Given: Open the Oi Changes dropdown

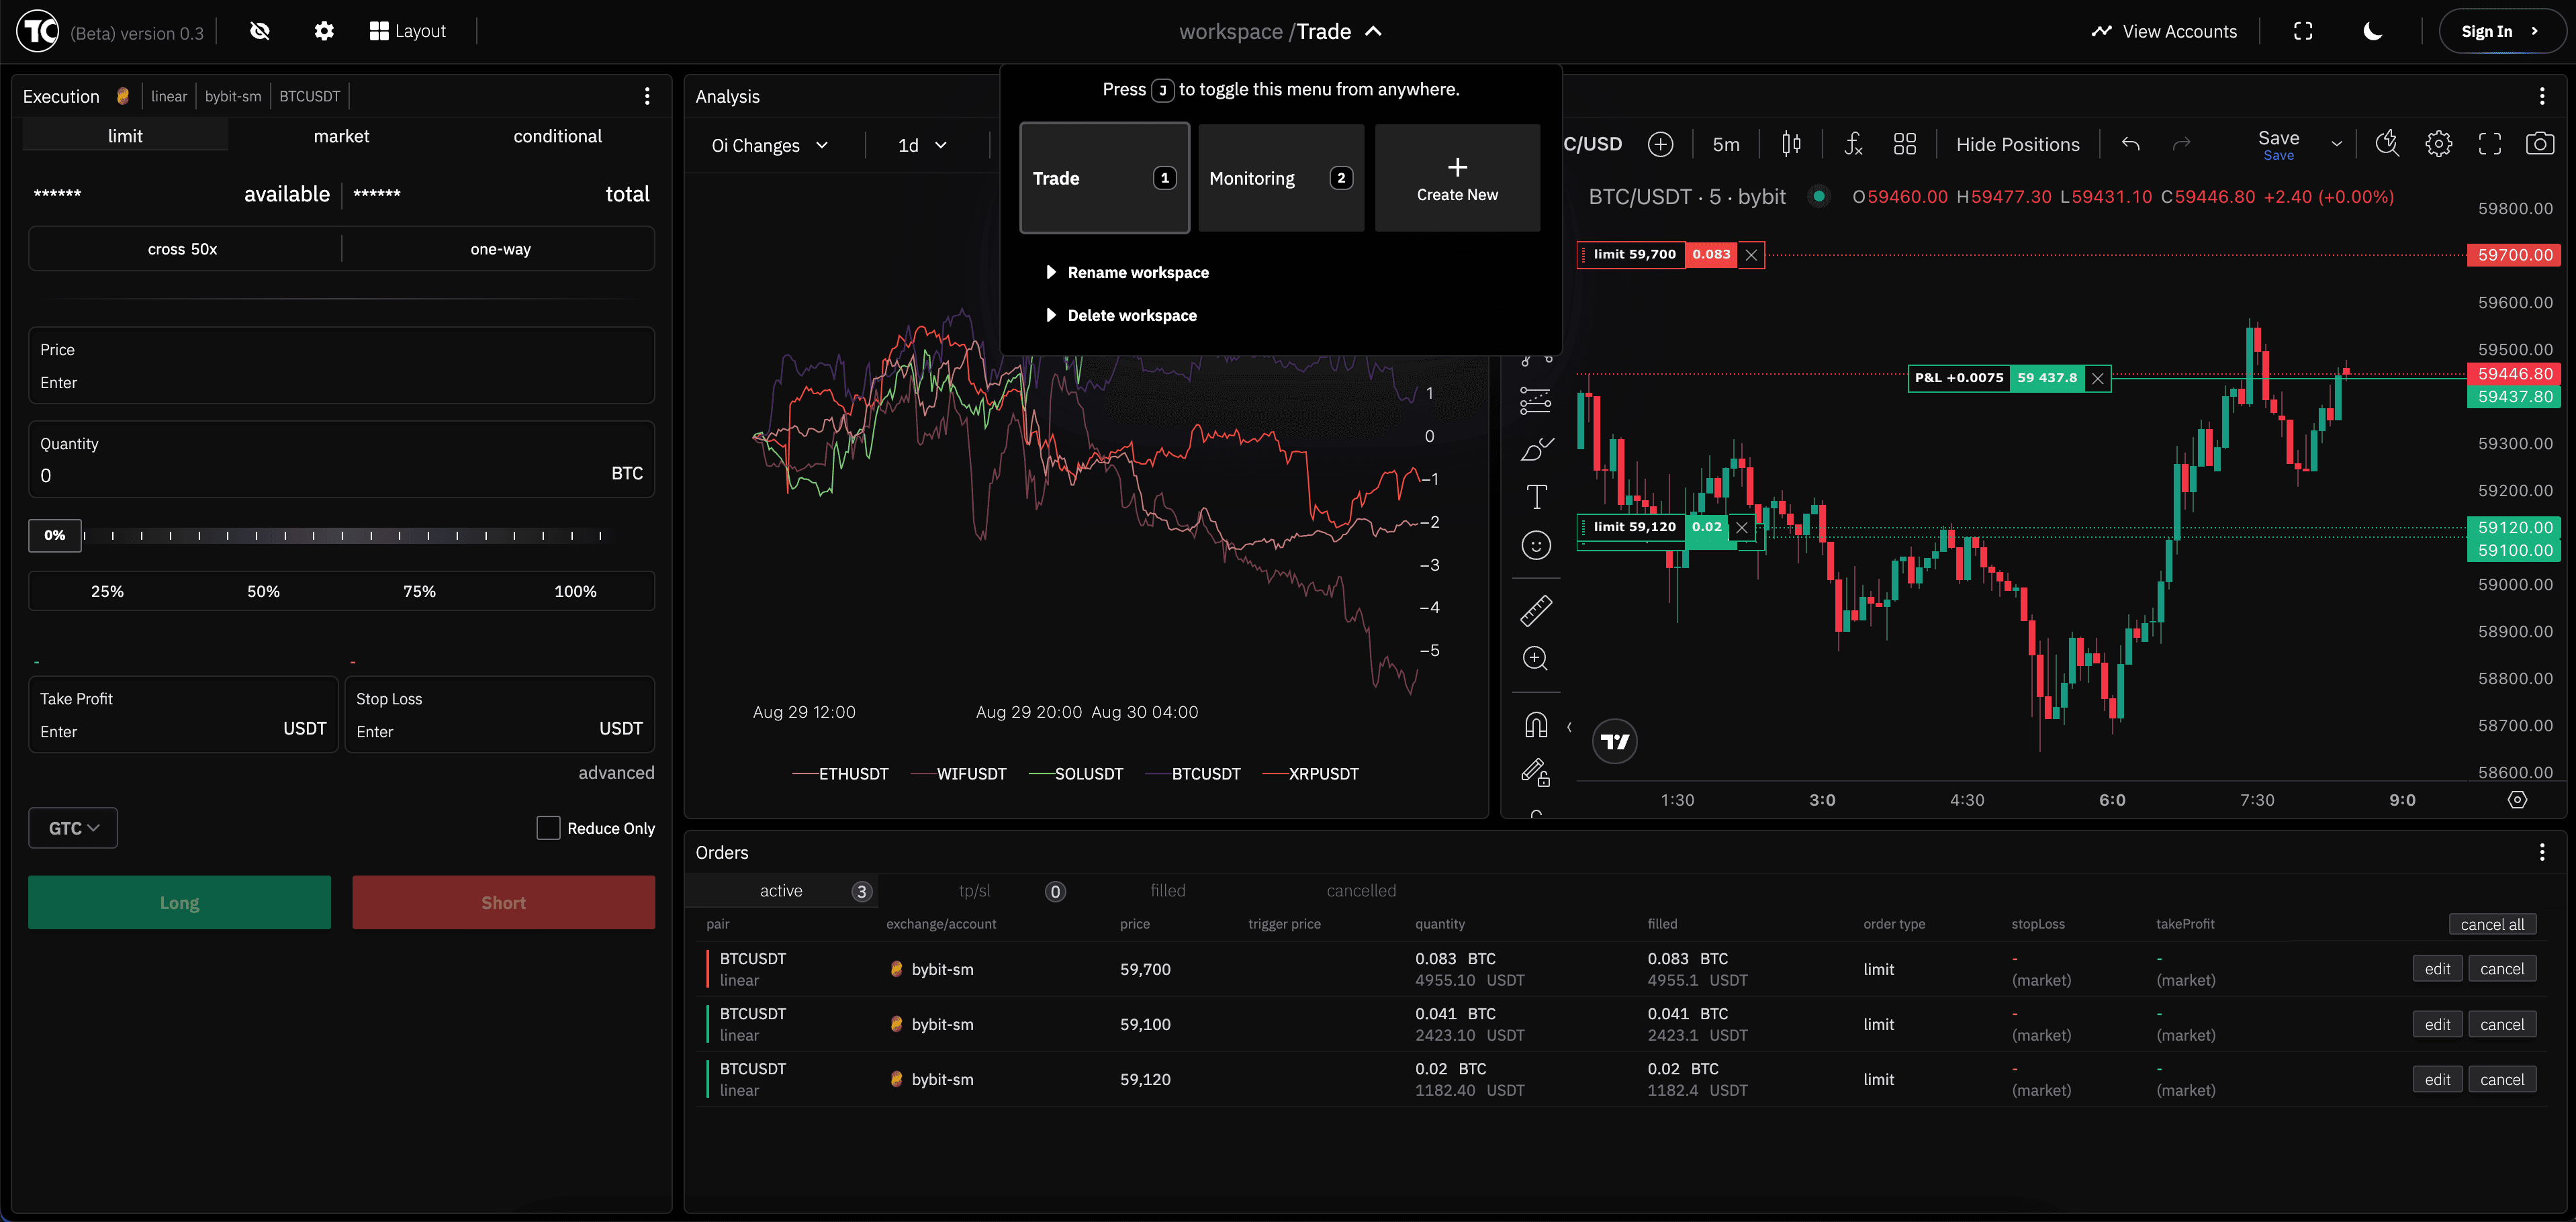Looking at the screenshot, I should click(769, 145).
